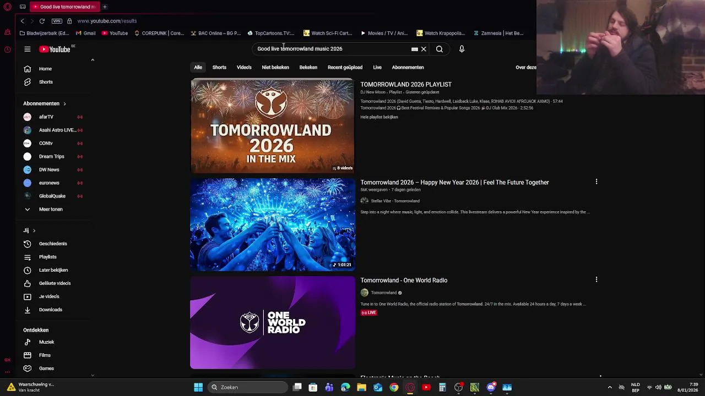Open Later bekijken list
This screenshot has height=396, width=705.
coord(53,270)
